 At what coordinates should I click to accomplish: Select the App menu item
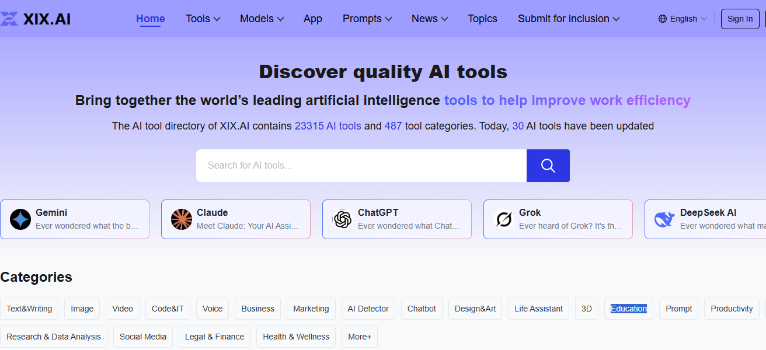[312, 18]
